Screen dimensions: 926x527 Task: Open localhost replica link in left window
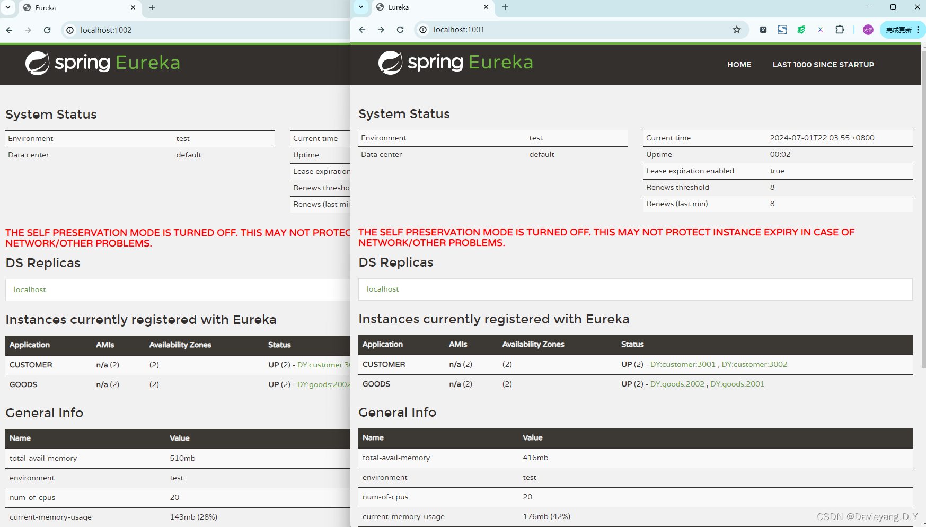[30, 289]
